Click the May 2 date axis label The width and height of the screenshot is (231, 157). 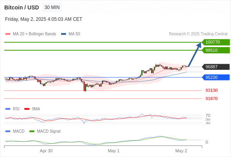click(x=181, y=151)
